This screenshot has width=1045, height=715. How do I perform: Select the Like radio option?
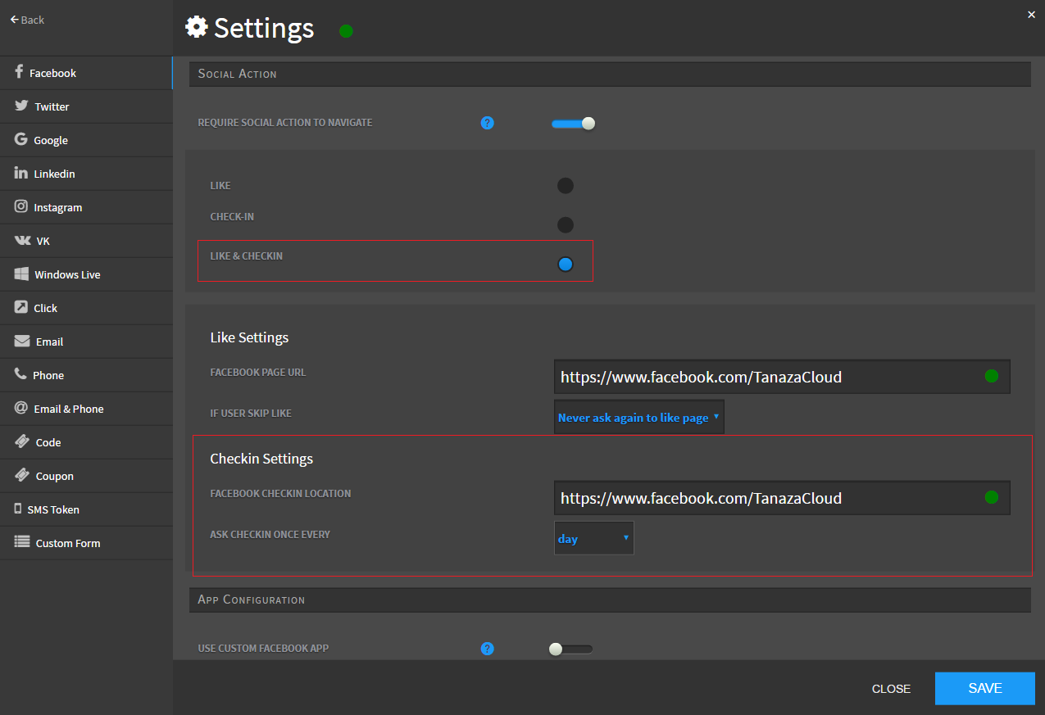tap(566, 186)
